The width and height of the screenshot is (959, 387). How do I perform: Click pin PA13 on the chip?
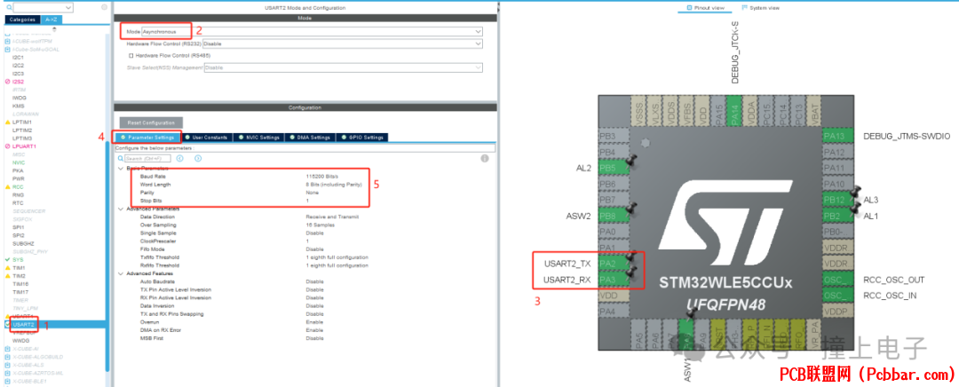[839, 137]
